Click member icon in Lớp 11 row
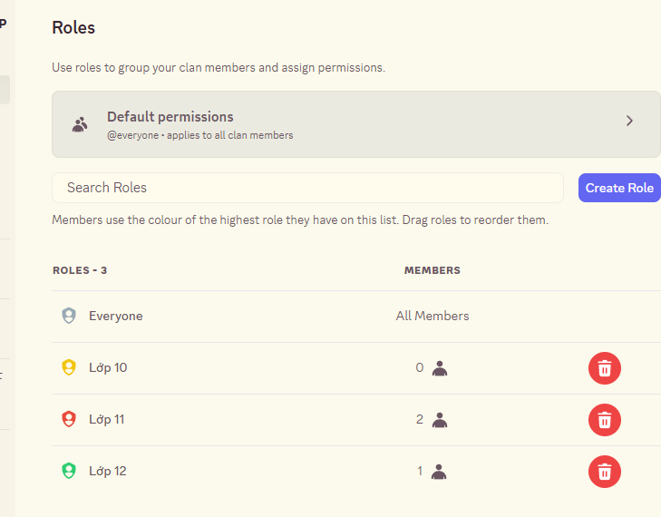This screenshot has width=661, height=517. pyautogui.click(x=440, y=420)
